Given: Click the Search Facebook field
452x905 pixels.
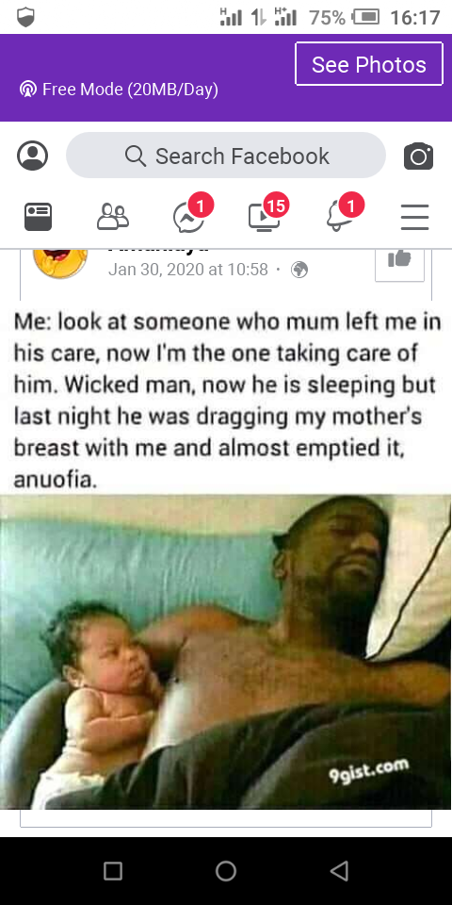Looking at the screenshot, I should pyautogui.click(x=226, y=156).
